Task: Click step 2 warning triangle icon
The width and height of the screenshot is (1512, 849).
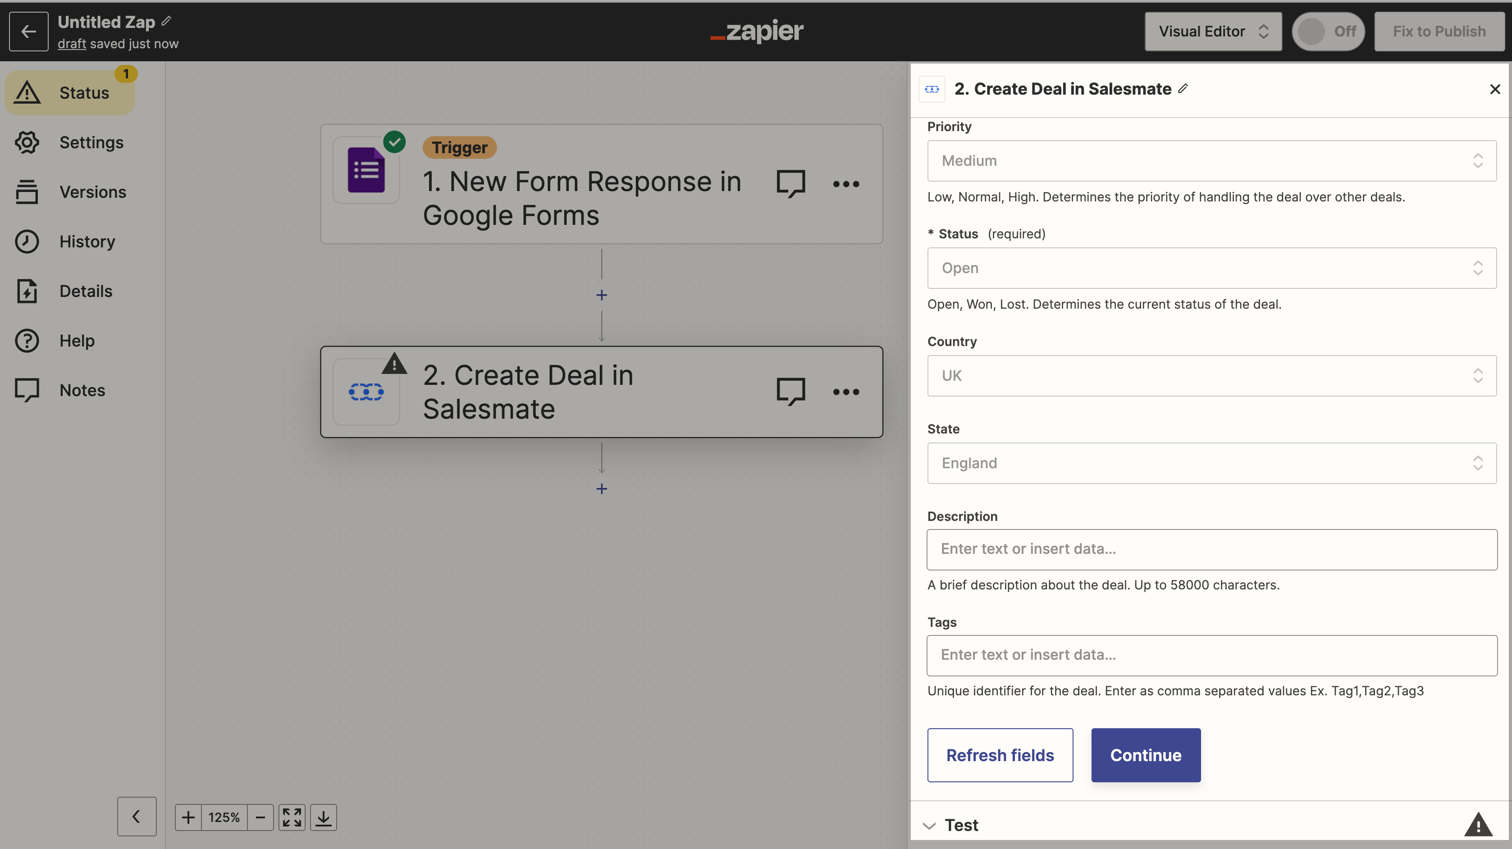Action: pyautogui.click(x=394, y=364)
